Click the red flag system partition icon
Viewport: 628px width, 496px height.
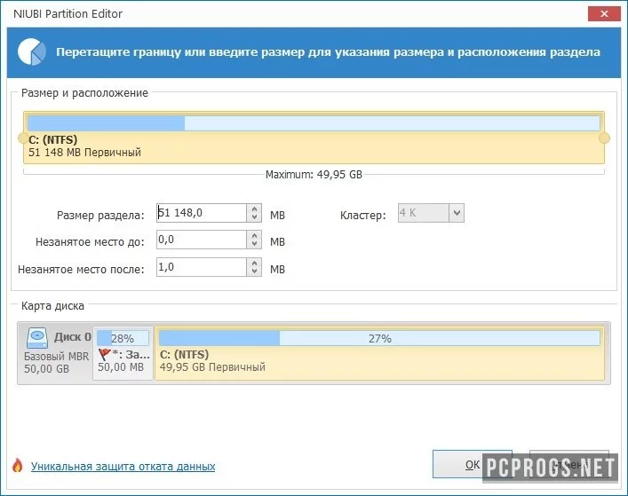coord(104,354)
